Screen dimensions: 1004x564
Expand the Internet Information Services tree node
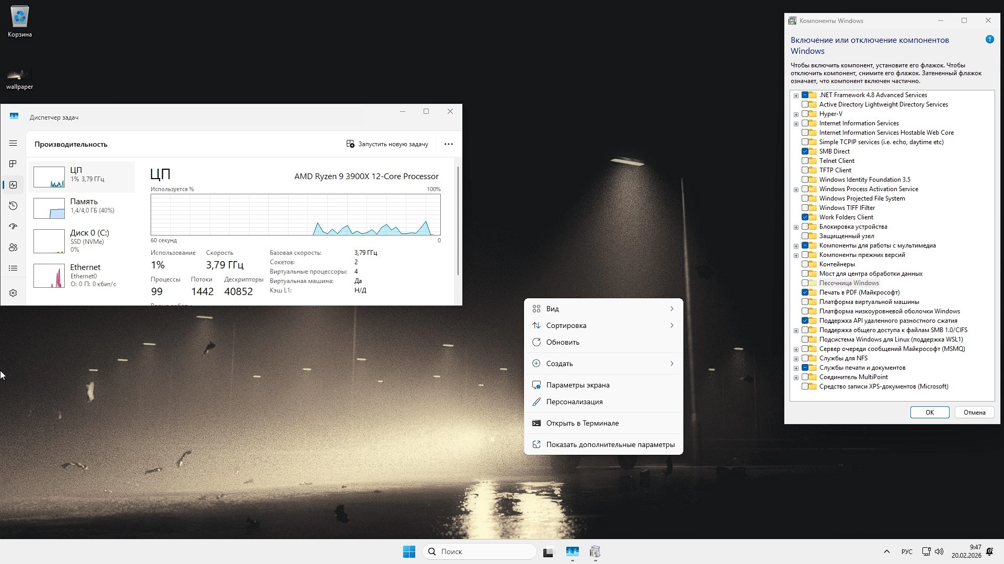pos(796,124)
